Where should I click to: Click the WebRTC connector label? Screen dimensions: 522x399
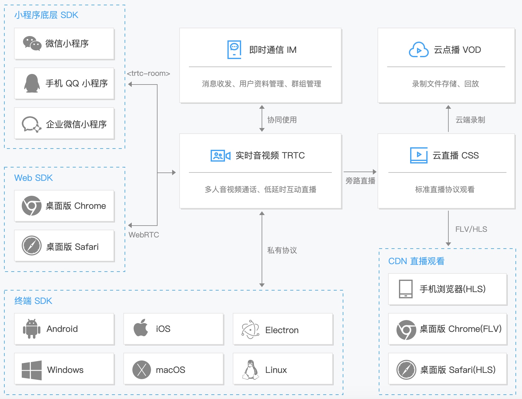[144, 235]
